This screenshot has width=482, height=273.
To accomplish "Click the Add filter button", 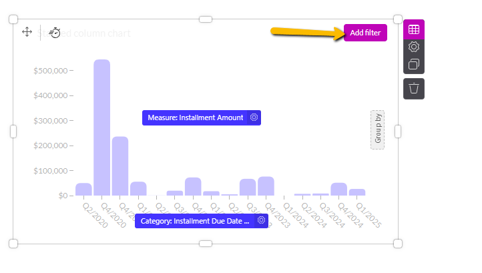I will coord(365,33).
